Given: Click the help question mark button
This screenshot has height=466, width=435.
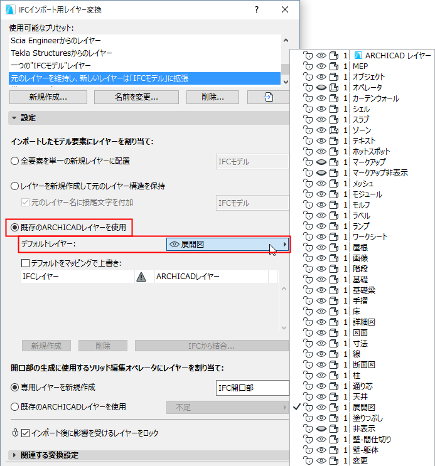Looking at the screenshot, I should (x=257, y=9).
